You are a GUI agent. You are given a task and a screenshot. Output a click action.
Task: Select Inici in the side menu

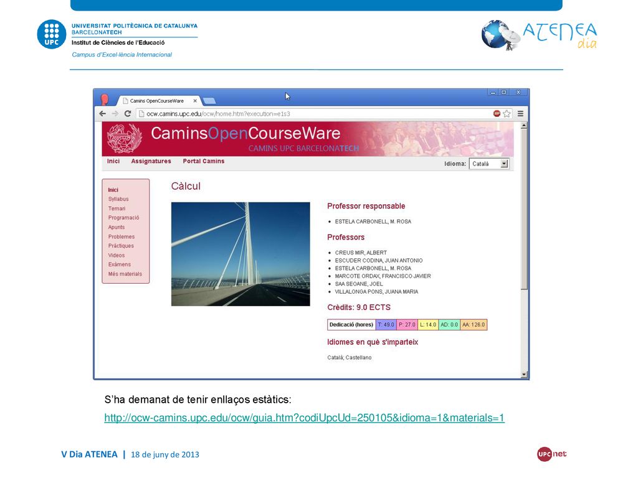pyautogui.click(x=113, y=190)
